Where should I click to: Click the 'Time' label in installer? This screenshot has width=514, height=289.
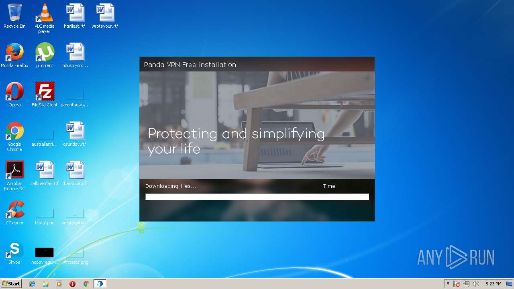click(329, 186)
